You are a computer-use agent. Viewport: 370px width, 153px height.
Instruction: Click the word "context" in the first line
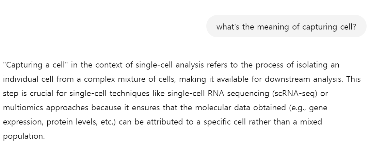click(x=109, y=65)
